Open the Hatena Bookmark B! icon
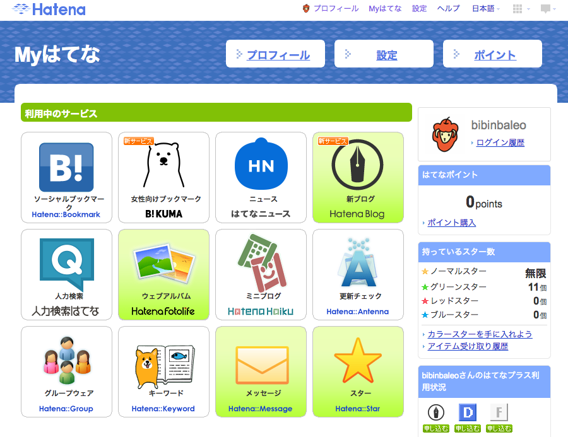Image resolution: width=568 pixels, height=437 pixels. click(66, 167)
